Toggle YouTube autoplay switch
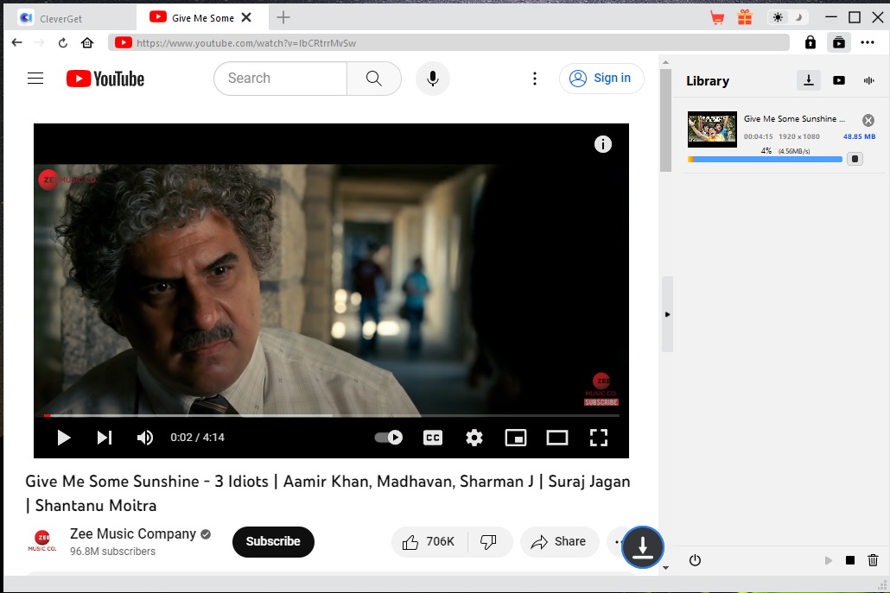Screen dimensions: 890x593 tap(388, 438)
